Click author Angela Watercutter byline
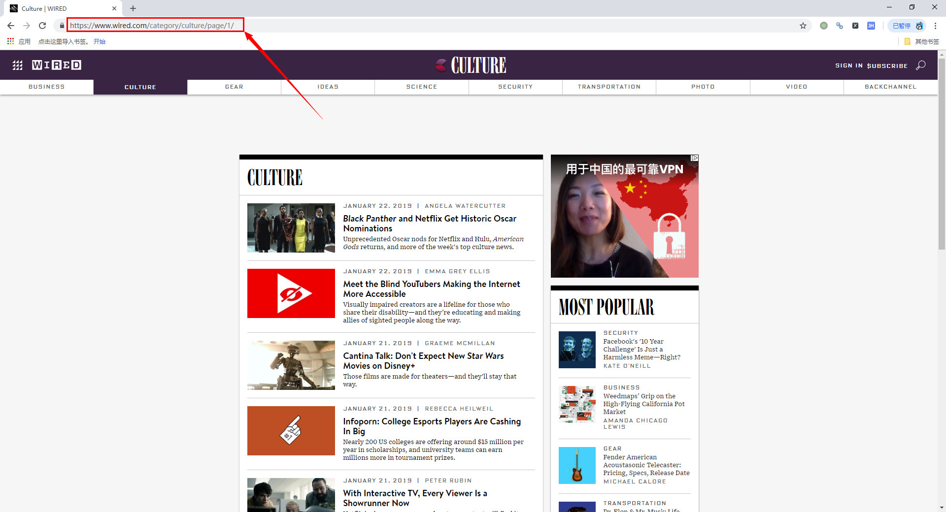The width and height of the screenshot is (946, 512). (465, 206)
